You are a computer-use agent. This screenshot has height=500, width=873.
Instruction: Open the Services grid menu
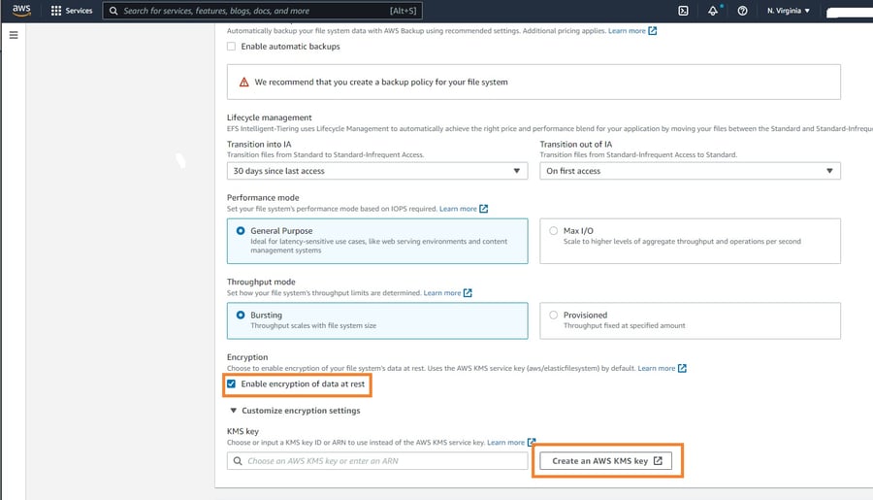click(56, 11)
